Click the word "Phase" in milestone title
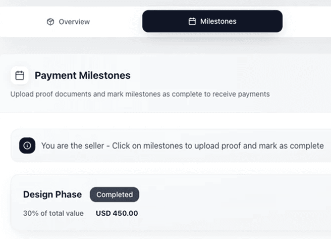This screenshot has height=239, width=331. (69, 195)
